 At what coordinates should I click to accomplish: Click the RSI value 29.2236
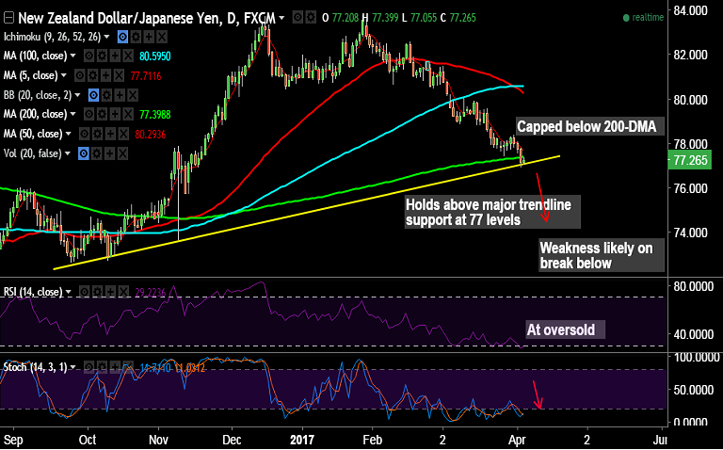(151, 292)
